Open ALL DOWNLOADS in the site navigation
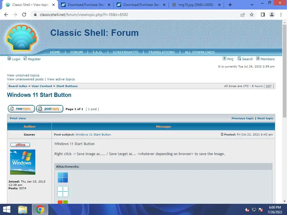The width and height of the screenshot is (287, 215). tap(200, 52)
